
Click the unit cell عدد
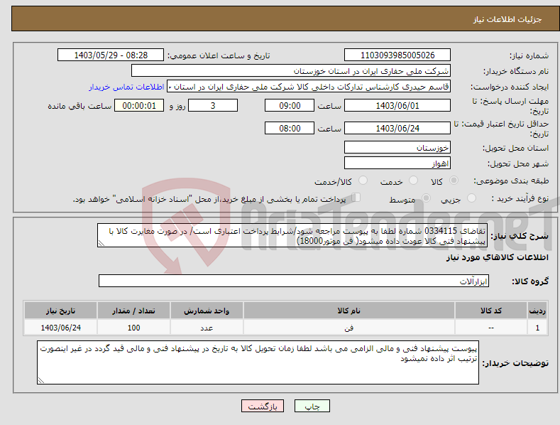pos(207,328)
